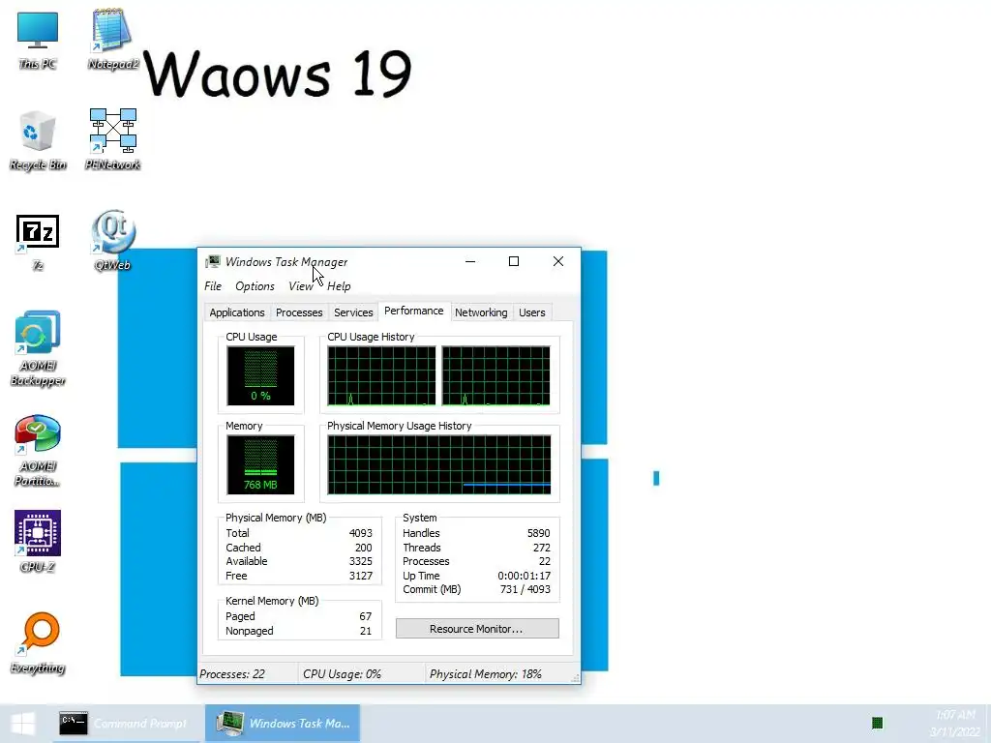991x743 pixels.
Task: Open the File menu
Action: pyautogui.click(x=213, y=286)
